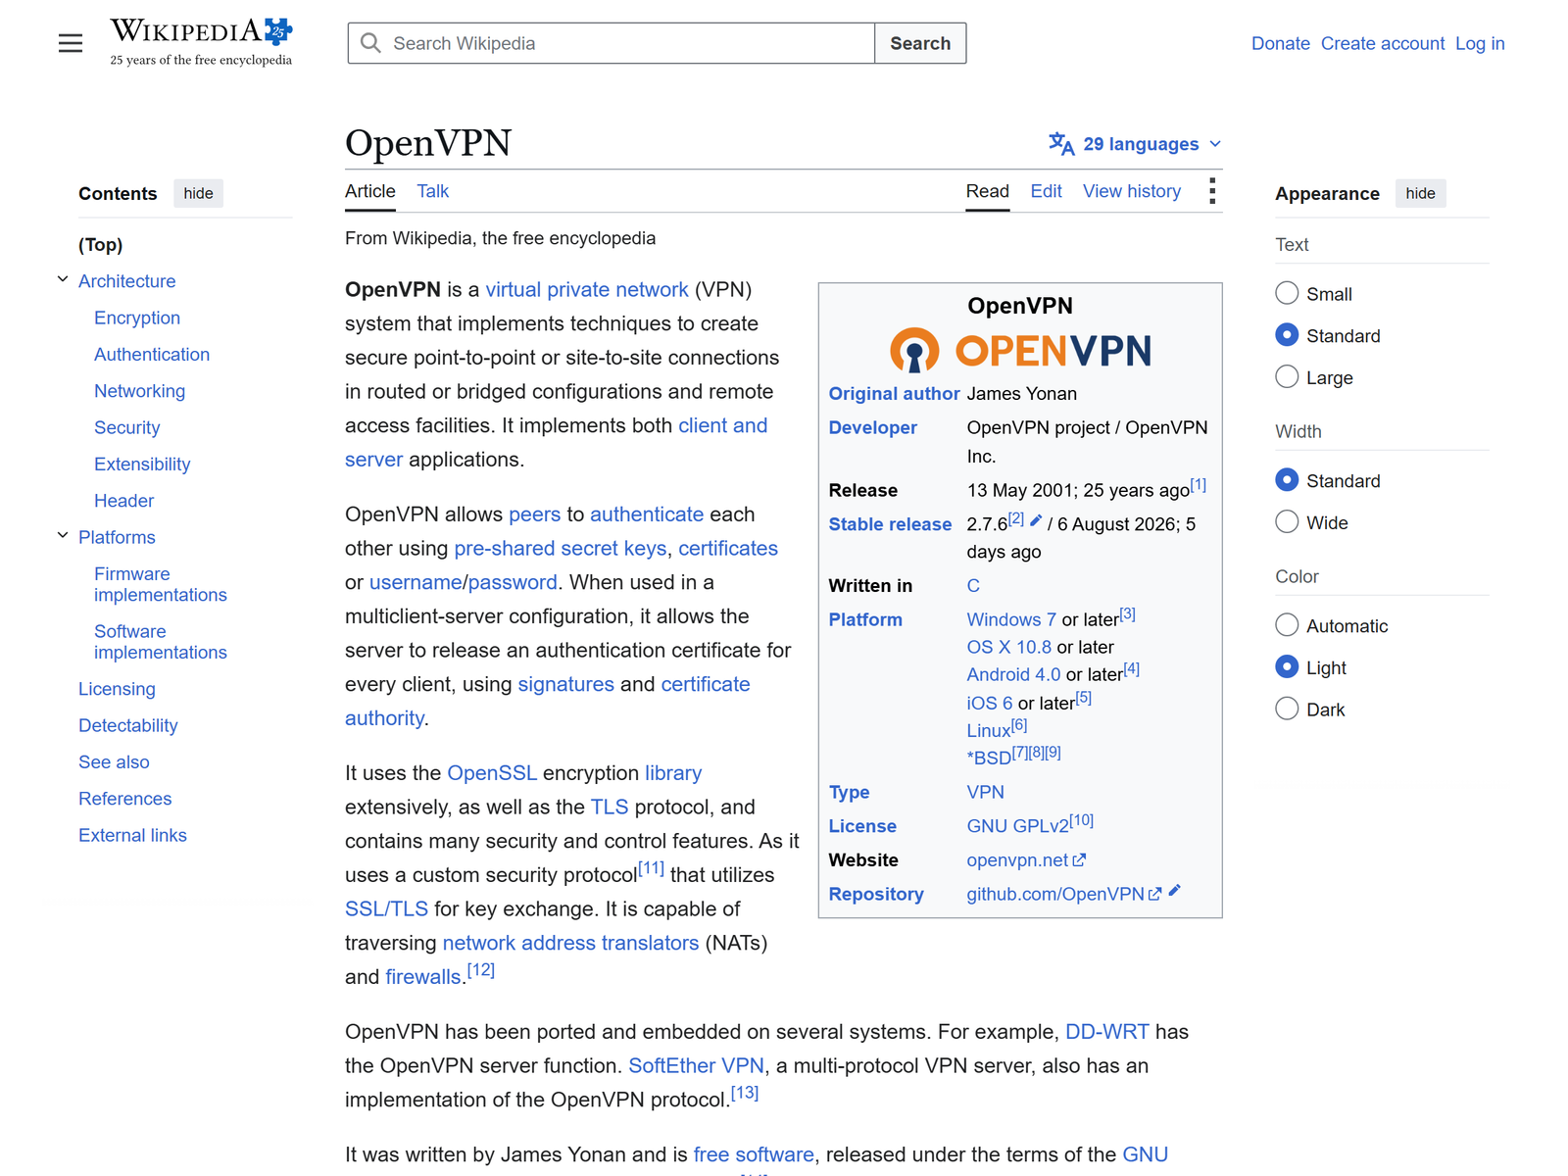The image size is (1568, 1176).
Task: Go to Firmware implementations in contents
Action: pos(161,584)
